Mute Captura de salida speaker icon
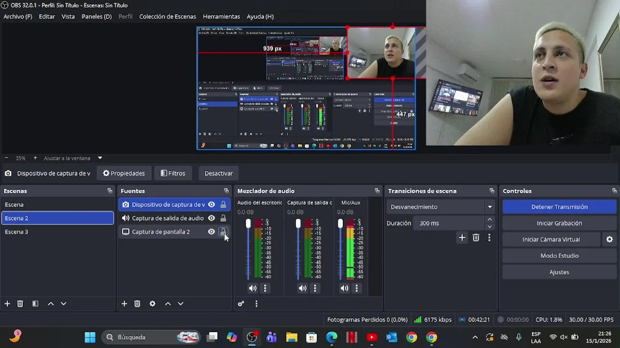620x348 pixels. pyautogui.click(x=303, y=288)
